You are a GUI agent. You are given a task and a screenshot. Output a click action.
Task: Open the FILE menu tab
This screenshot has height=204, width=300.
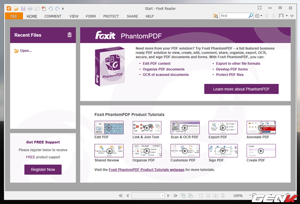14,16
